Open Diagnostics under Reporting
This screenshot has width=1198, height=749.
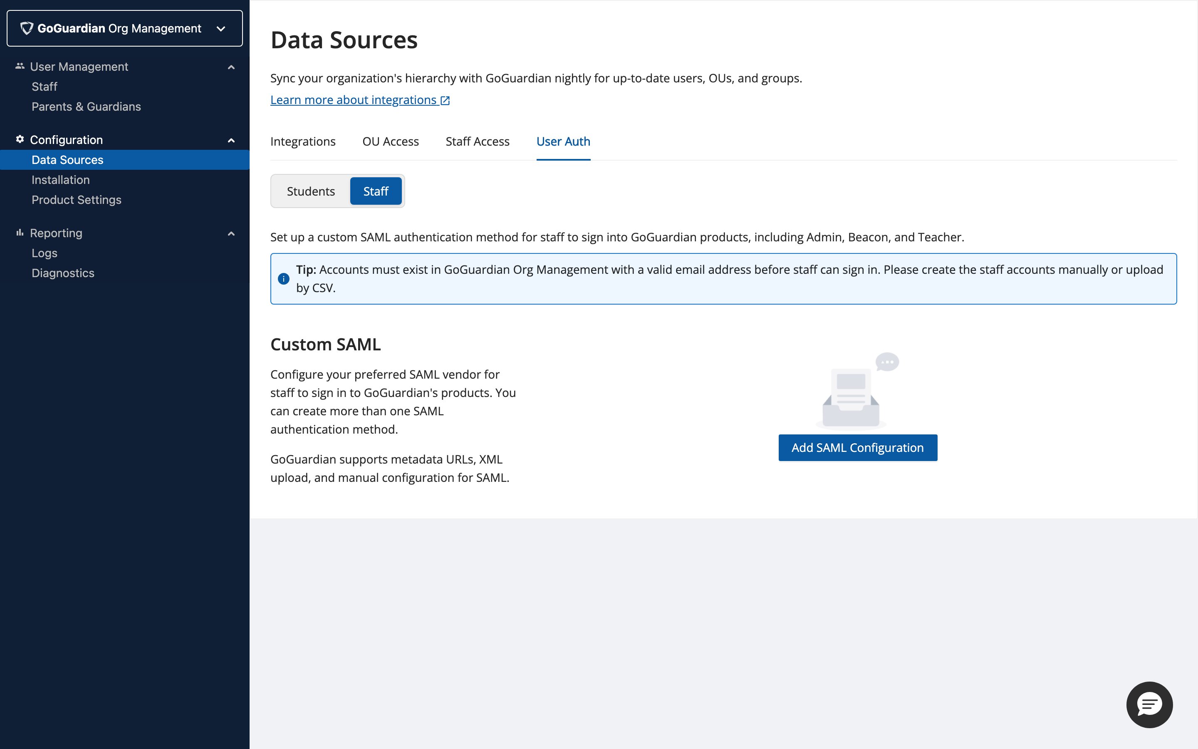point(63,273)
